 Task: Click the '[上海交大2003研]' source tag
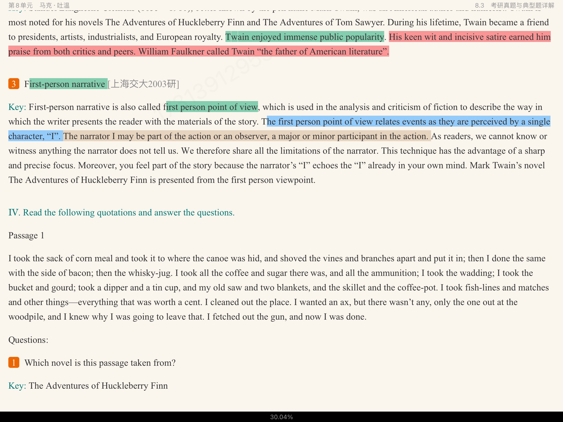[x=143, y=84]
